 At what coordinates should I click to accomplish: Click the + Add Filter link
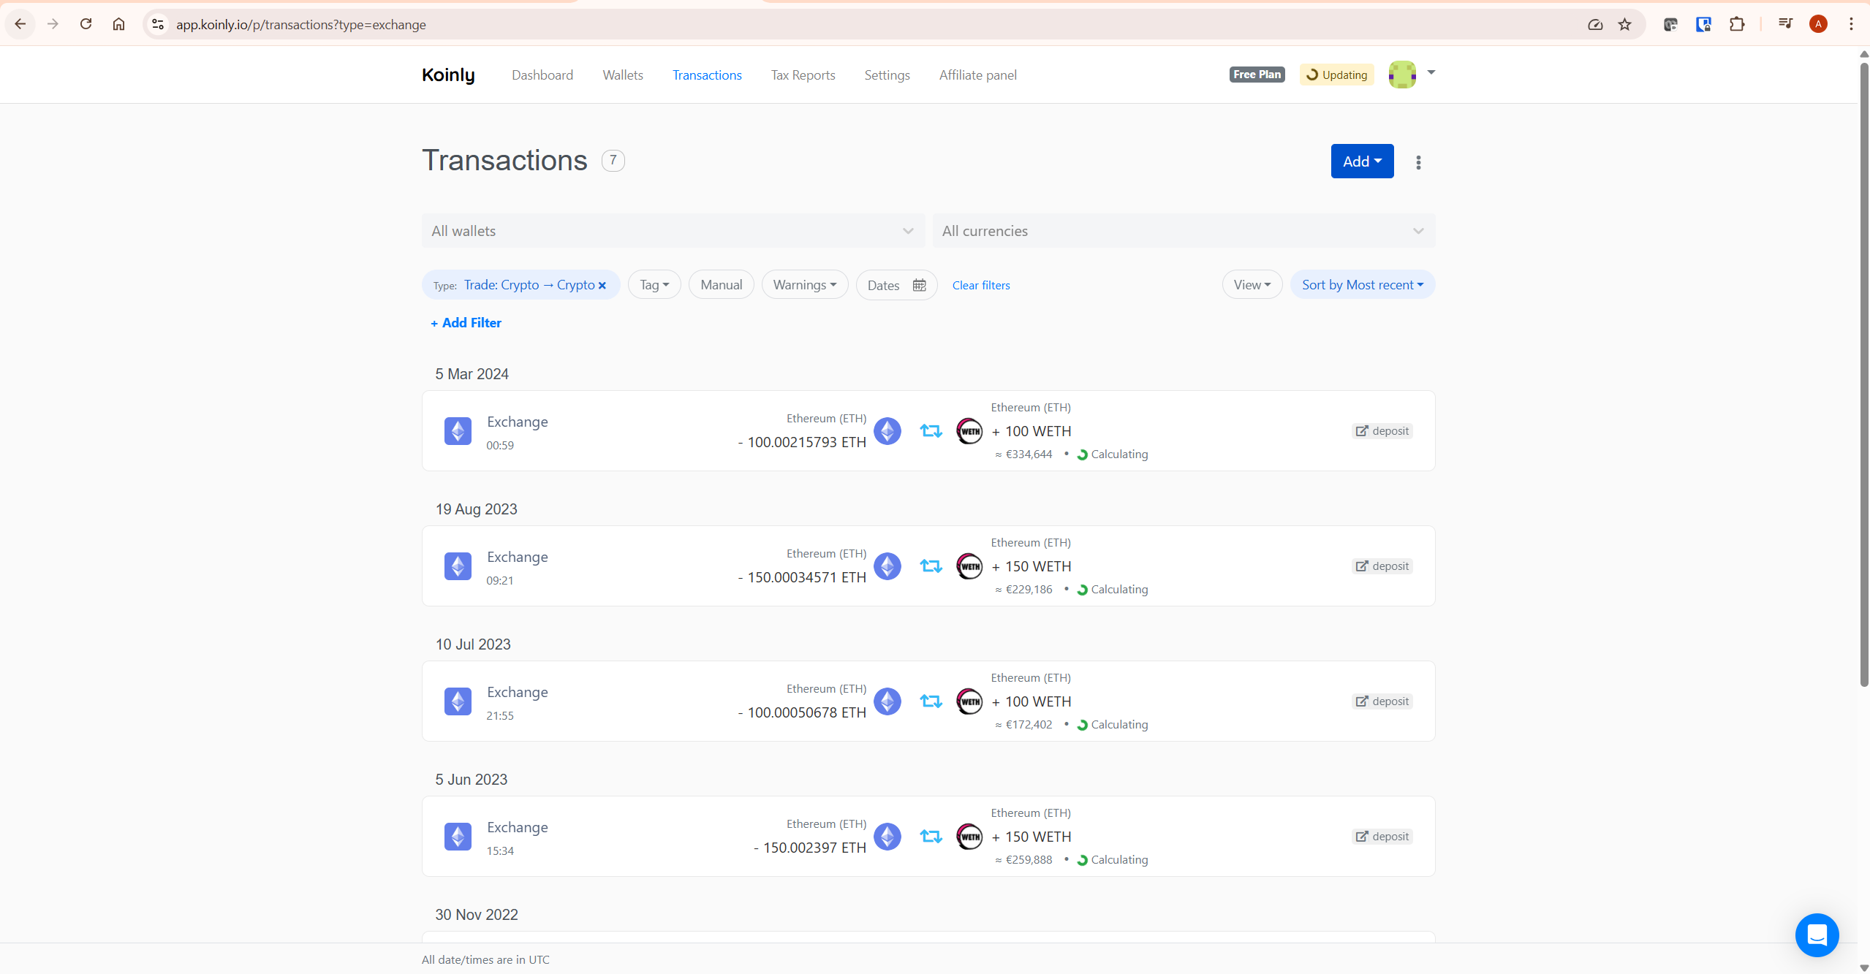click(466, 323)
